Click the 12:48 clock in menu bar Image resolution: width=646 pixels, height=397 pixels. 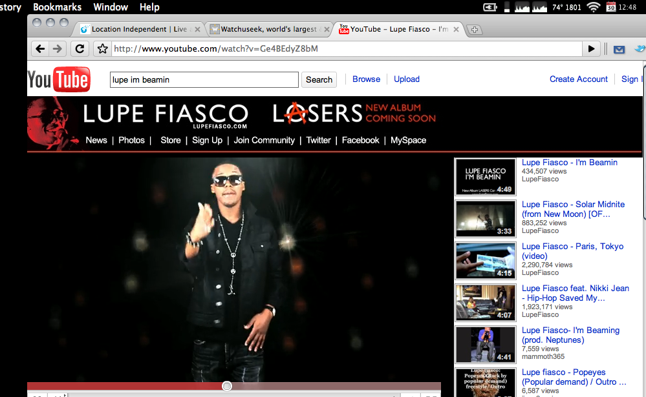627,7
